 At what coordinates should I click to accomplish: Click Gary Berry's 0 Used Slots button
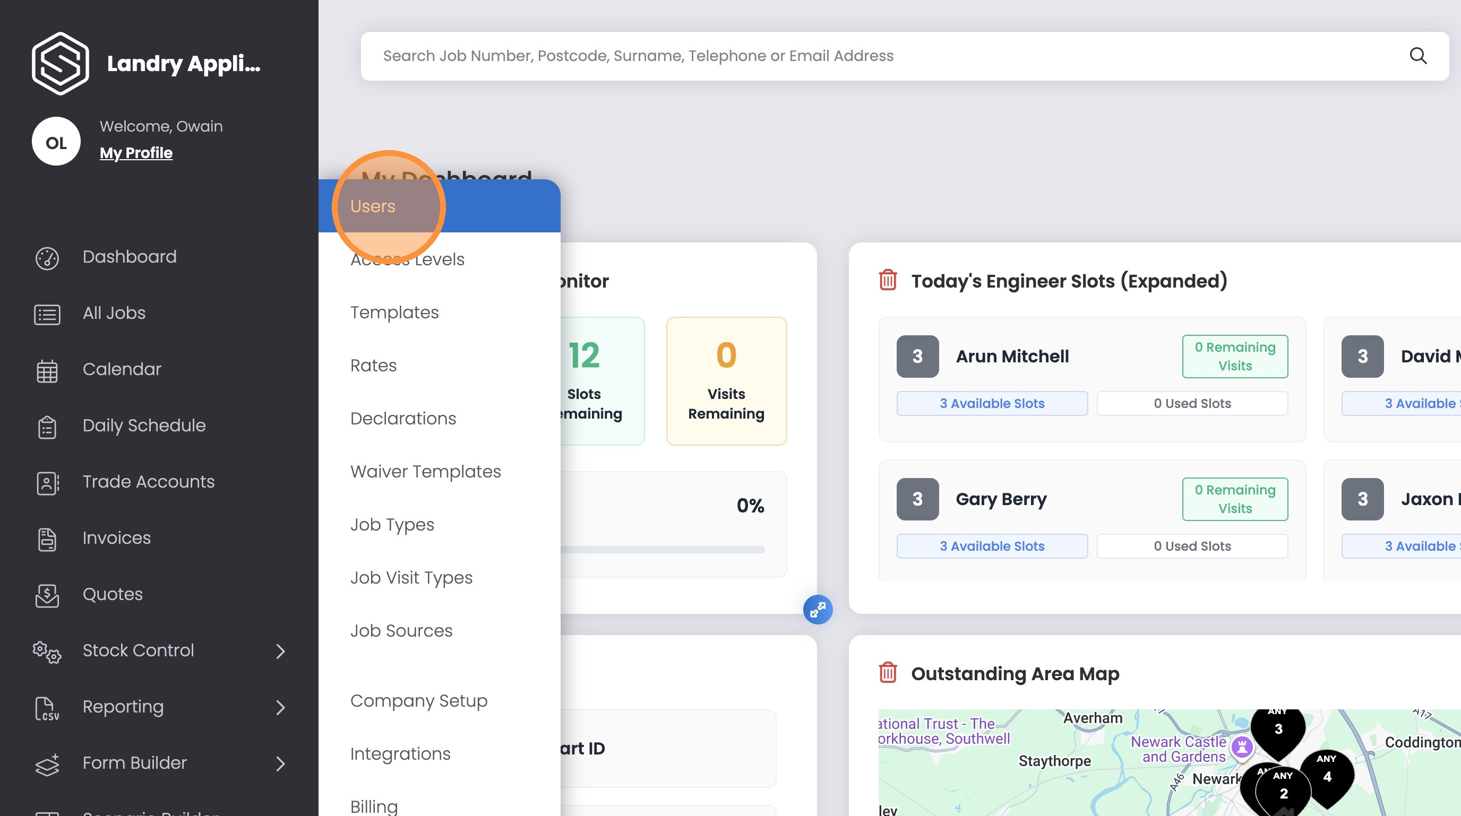[x=1192, y=546]
